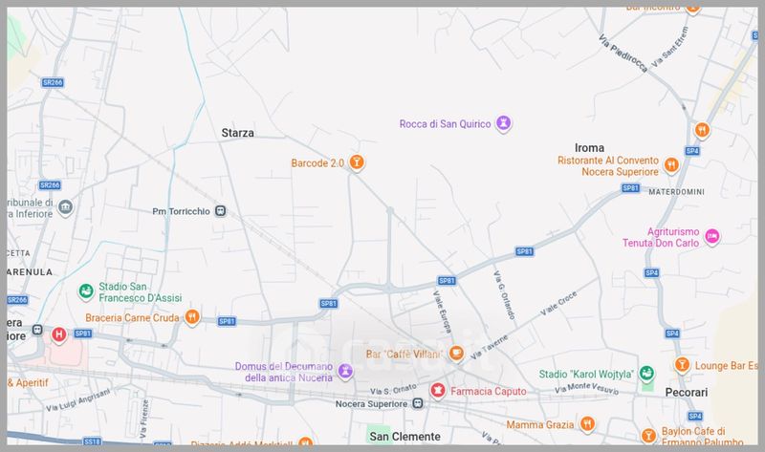This screenshot has height=452, width=765.
Task: Click the Starza locality label
Action: [238, 133]
